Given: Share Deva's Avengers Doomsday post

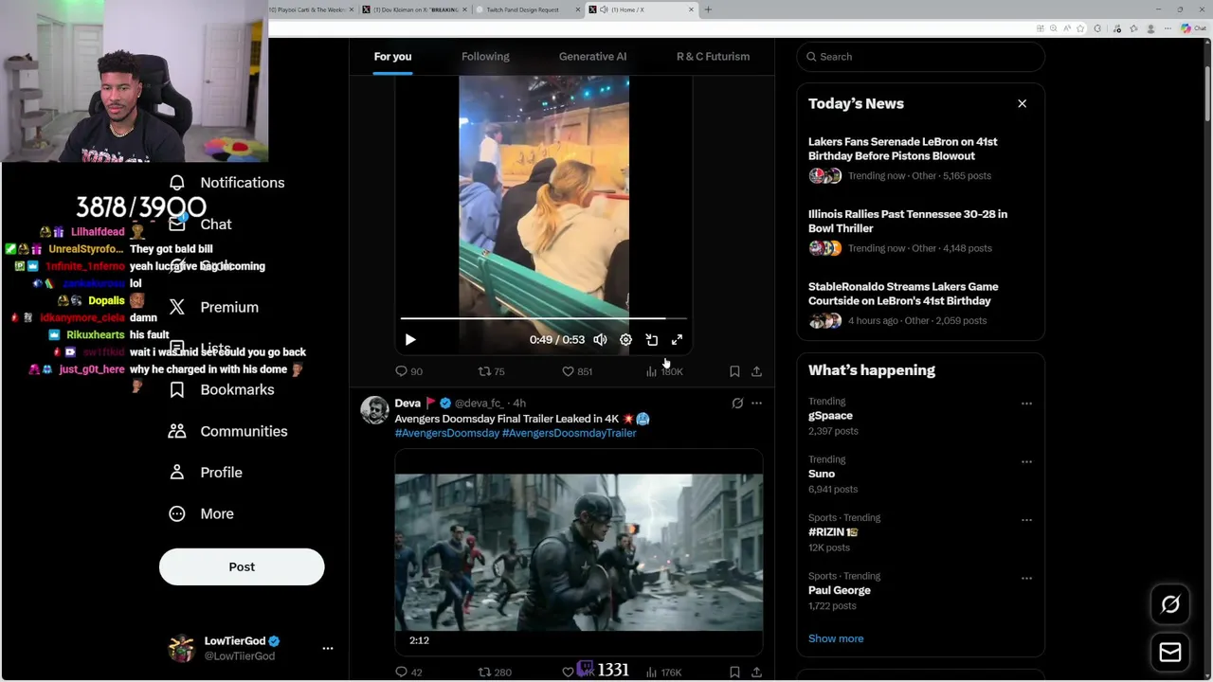Looking at the screenshot, I should [756, 672].
